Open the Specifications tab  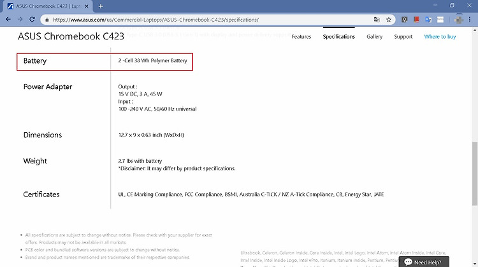pyautogui.click(x=338, y=37)
